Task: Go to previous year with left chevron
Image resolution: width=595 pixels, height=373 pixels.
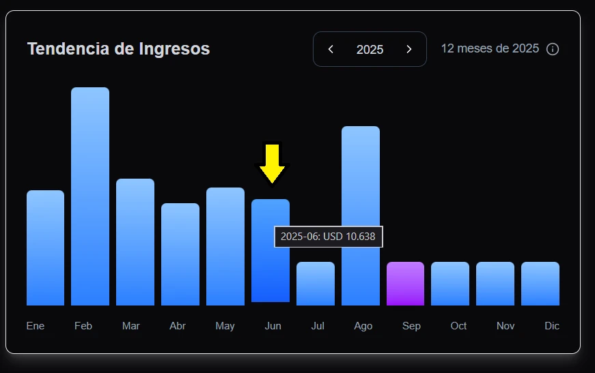Action: [x=331, y=49]
